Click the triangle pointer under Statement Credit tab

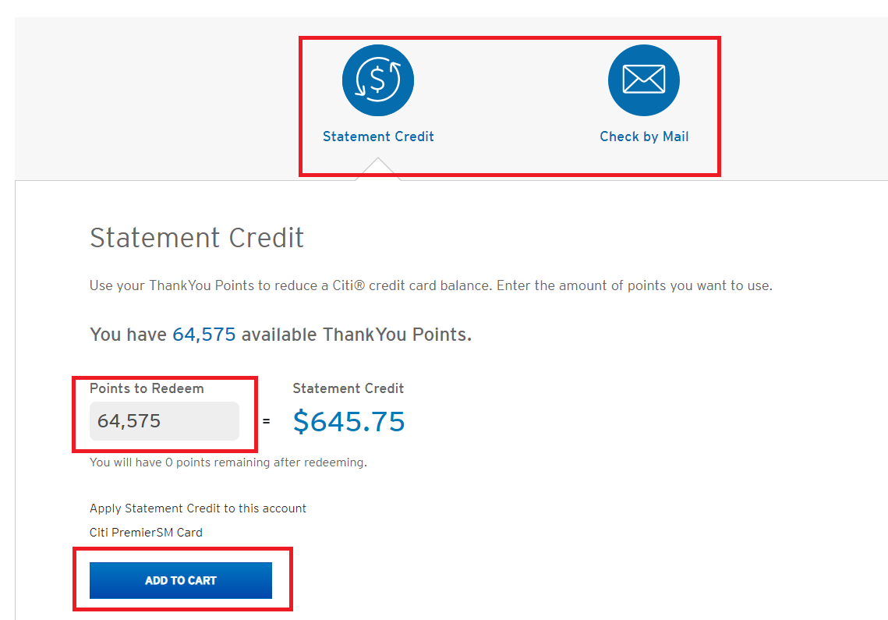(378, 169)
